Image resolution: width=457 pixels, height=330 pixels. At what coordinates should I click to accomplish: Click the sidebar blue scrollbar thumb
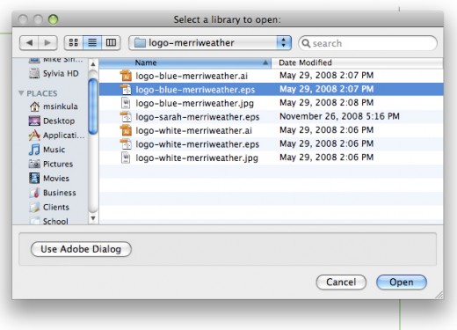[x=93, y=106]
